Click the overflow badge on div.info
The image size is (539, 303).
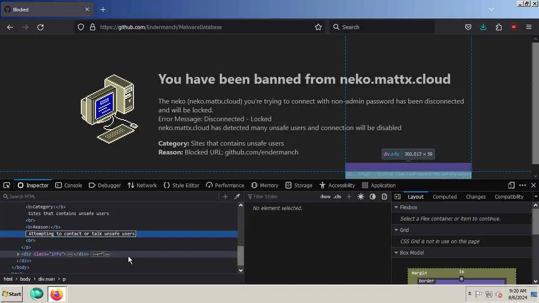[x=101, y=254]
